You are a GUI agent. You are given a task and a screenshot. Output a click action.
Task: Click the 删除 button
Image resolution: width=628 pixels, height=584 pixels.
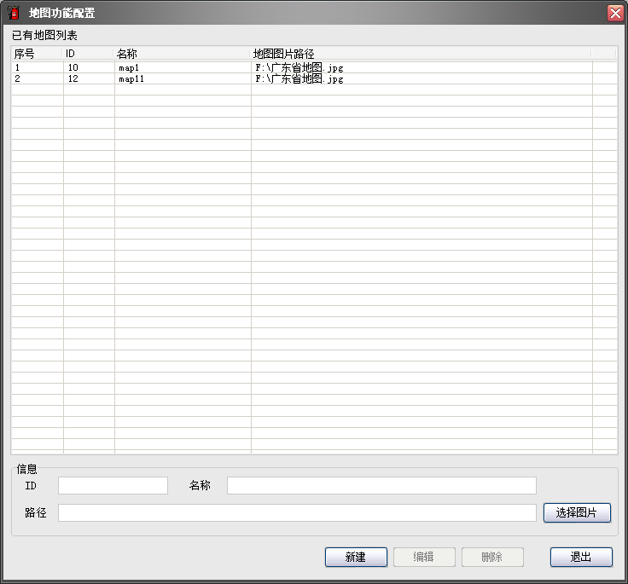(492, 557)
